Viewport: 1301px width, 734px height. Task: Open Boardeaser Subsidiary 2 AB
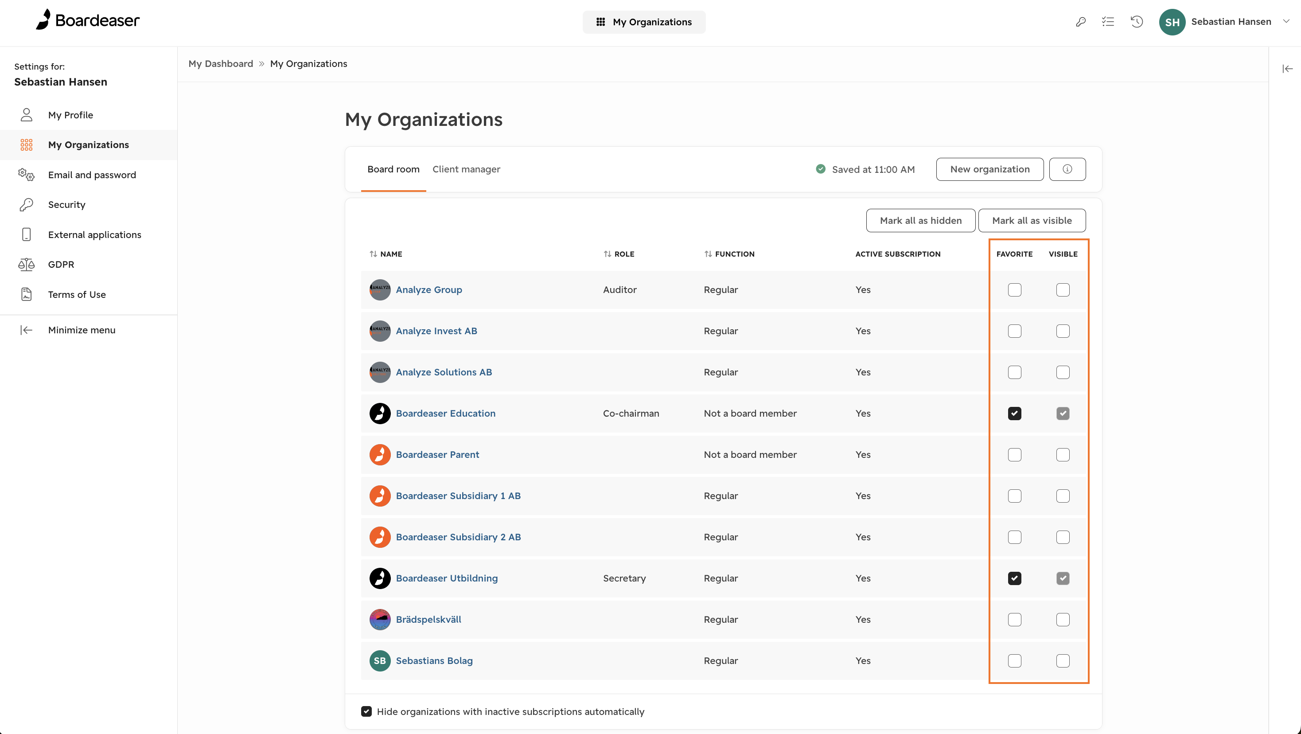click(x=458, y=537)
